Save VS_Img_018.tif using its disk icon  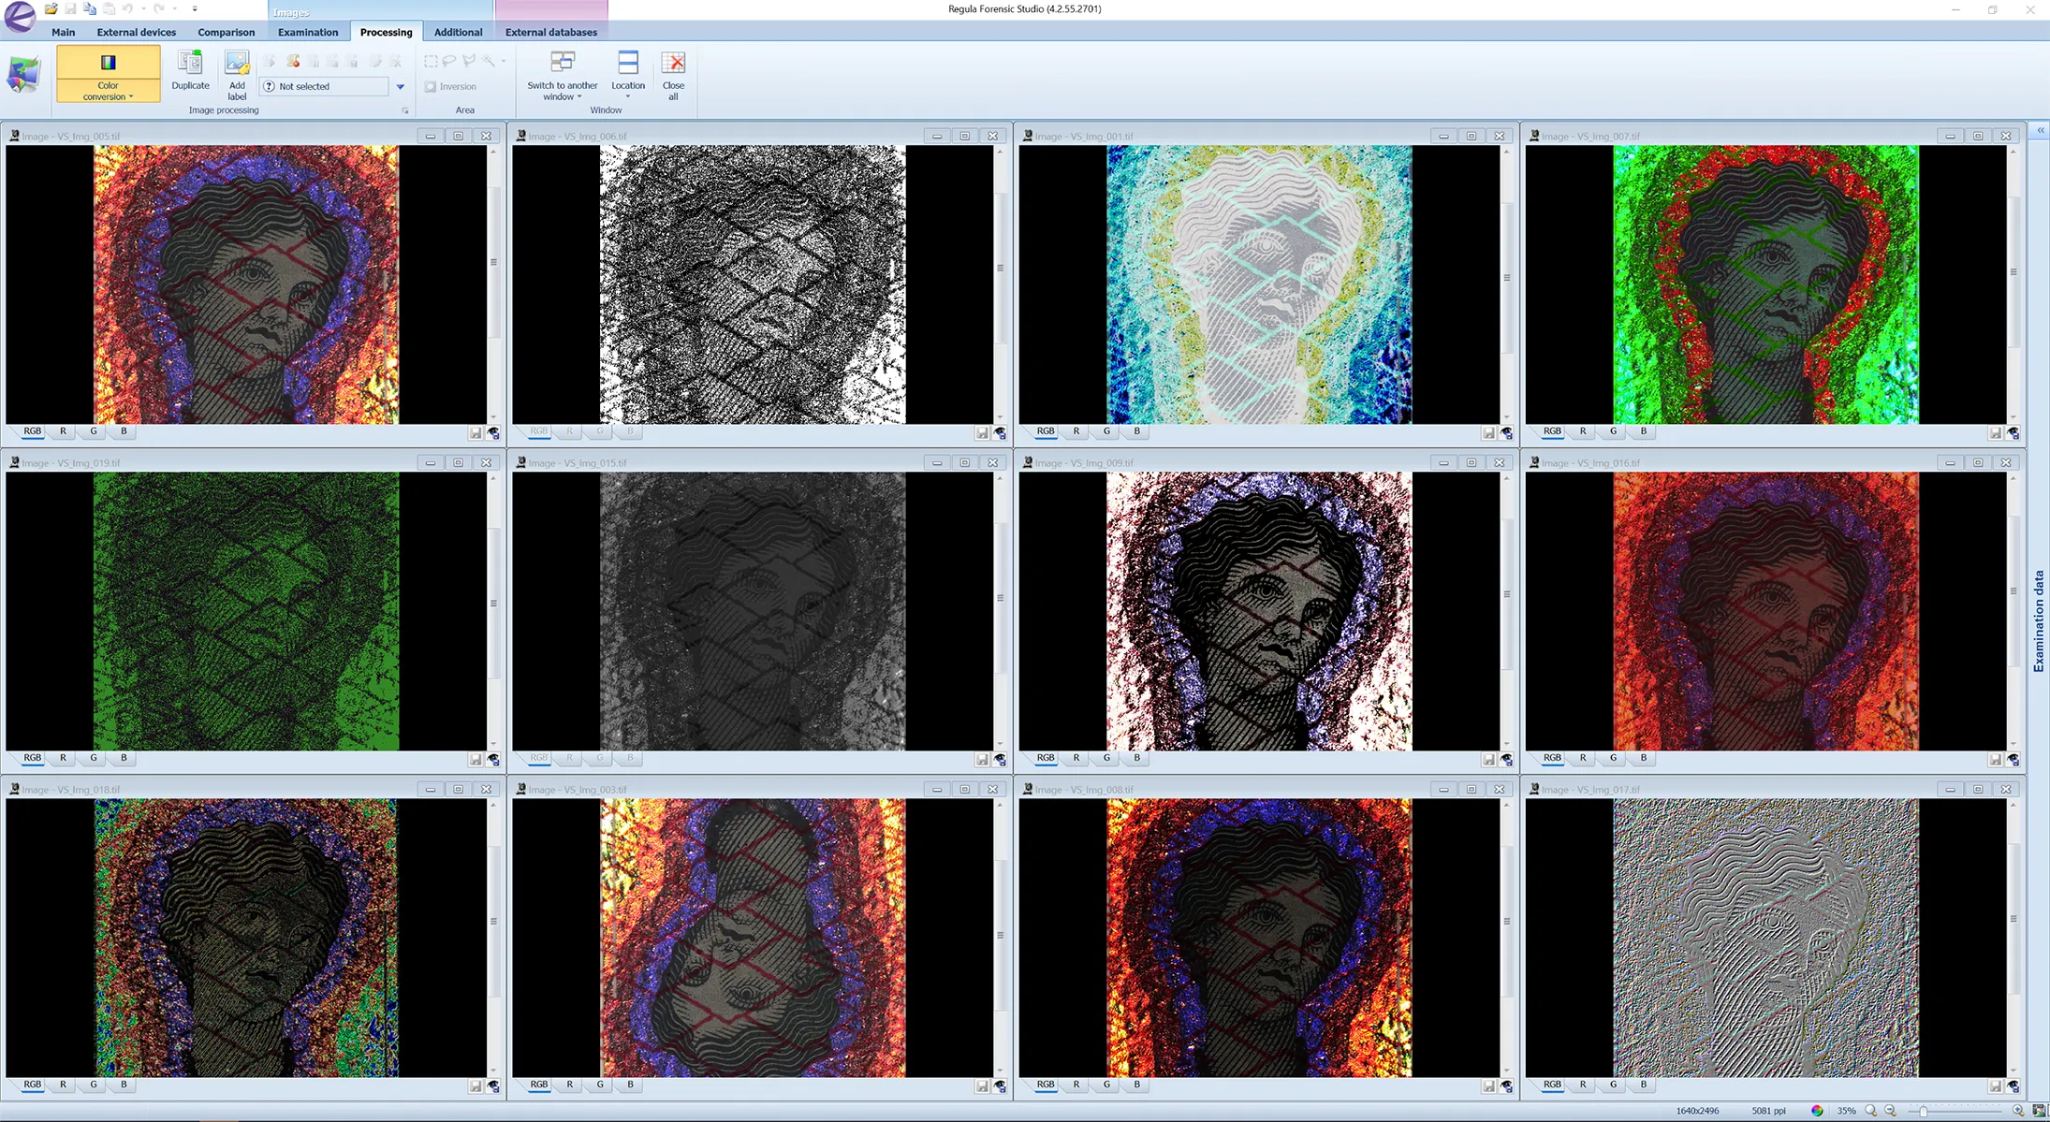[x=476, y=1086]
